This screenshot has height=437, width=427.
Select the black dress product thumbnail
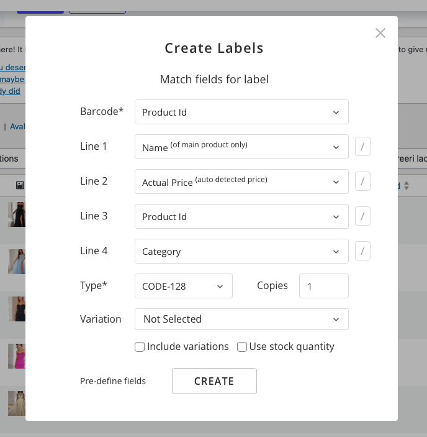click(x=17, y=214)
